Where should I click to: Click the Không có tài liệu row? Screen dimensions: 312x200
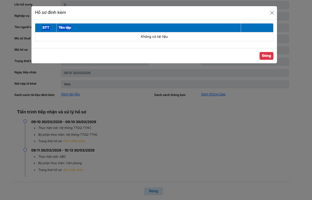(154, 37)
